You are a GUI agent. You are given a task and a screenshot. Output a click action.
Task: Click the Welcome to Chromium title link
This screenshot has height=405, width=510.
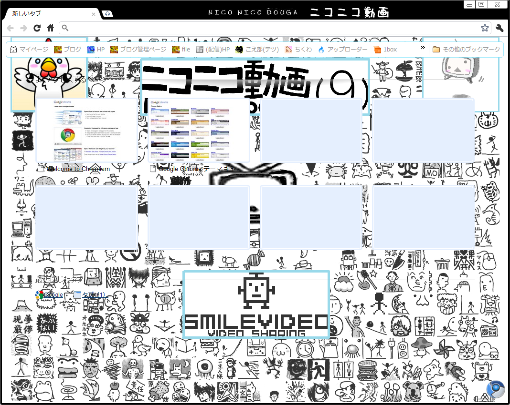pos(78,169)
